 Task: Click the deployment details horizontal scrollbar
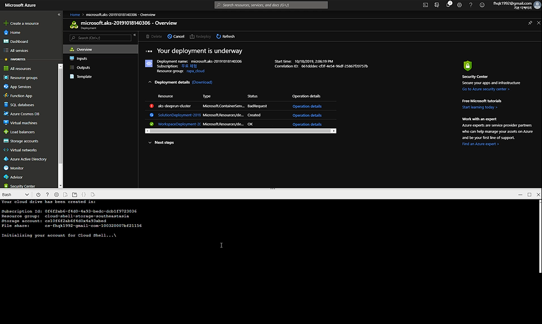click(240, 131)
